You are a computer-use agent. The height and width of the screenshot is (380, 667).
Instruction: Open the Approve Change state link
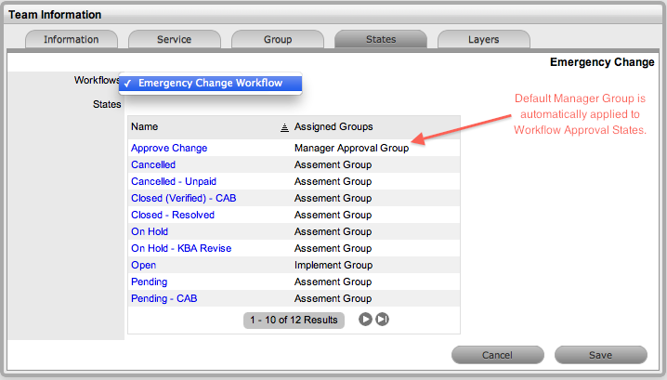tap(169, 148)
